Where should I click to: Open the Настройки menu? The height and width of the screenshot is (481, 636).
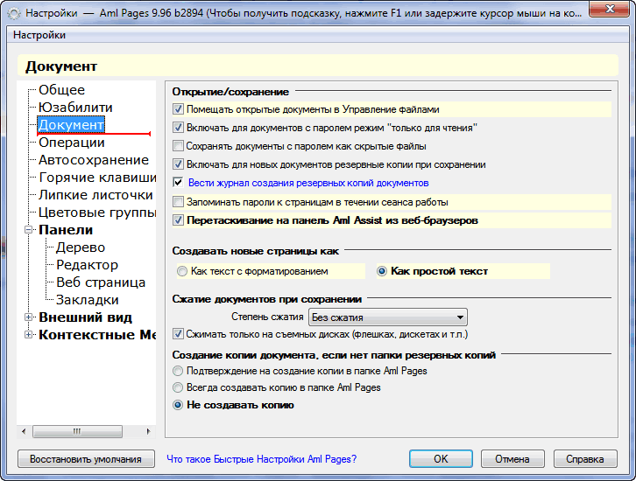[39, 35]
